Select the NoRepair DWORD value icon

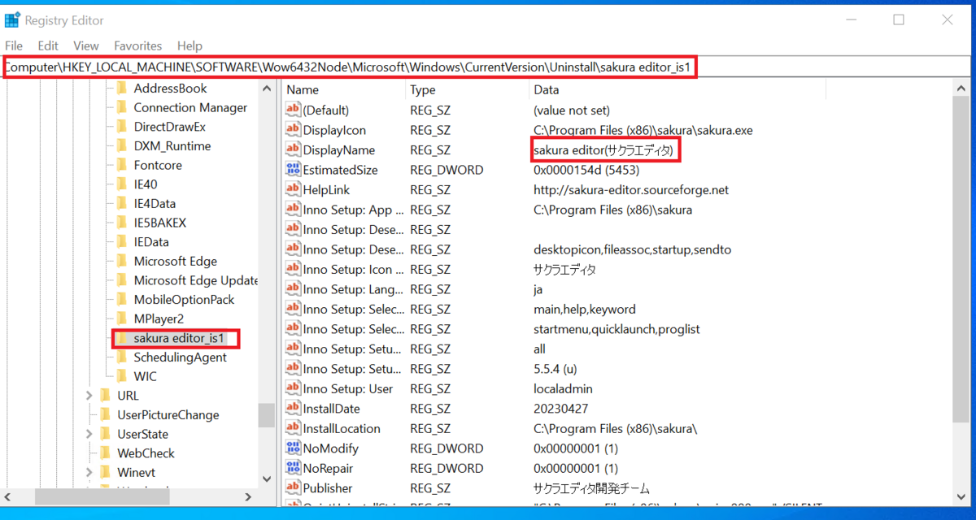(294, 468)
